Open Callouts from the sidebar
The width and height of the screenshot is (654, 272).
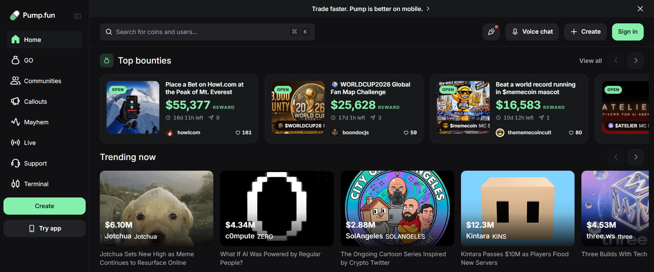click(x=44, y=101)
